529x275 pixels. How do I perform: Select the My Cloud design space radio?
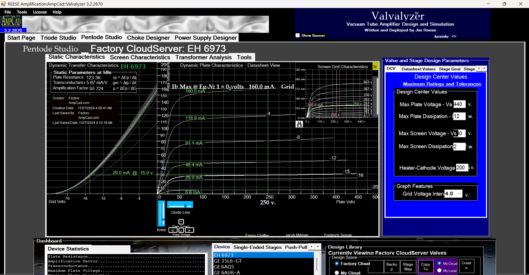337,273
